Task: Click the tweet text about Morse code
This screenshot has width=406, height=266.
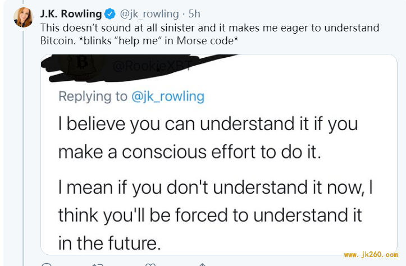Action: coord(209,34)
